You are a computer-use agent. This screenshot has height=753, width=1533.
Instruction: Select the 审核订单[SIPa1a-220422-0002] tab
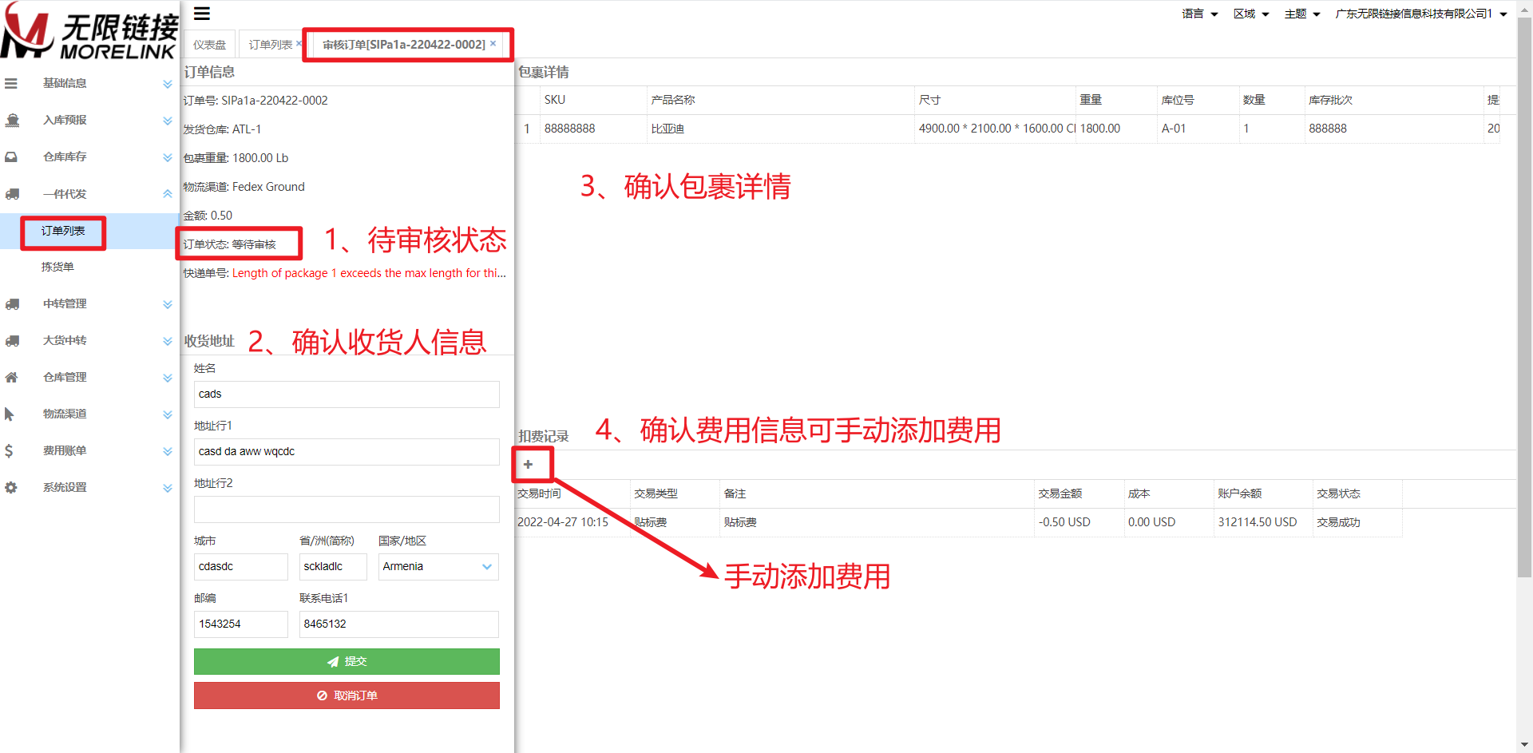(x=404, y=45)
